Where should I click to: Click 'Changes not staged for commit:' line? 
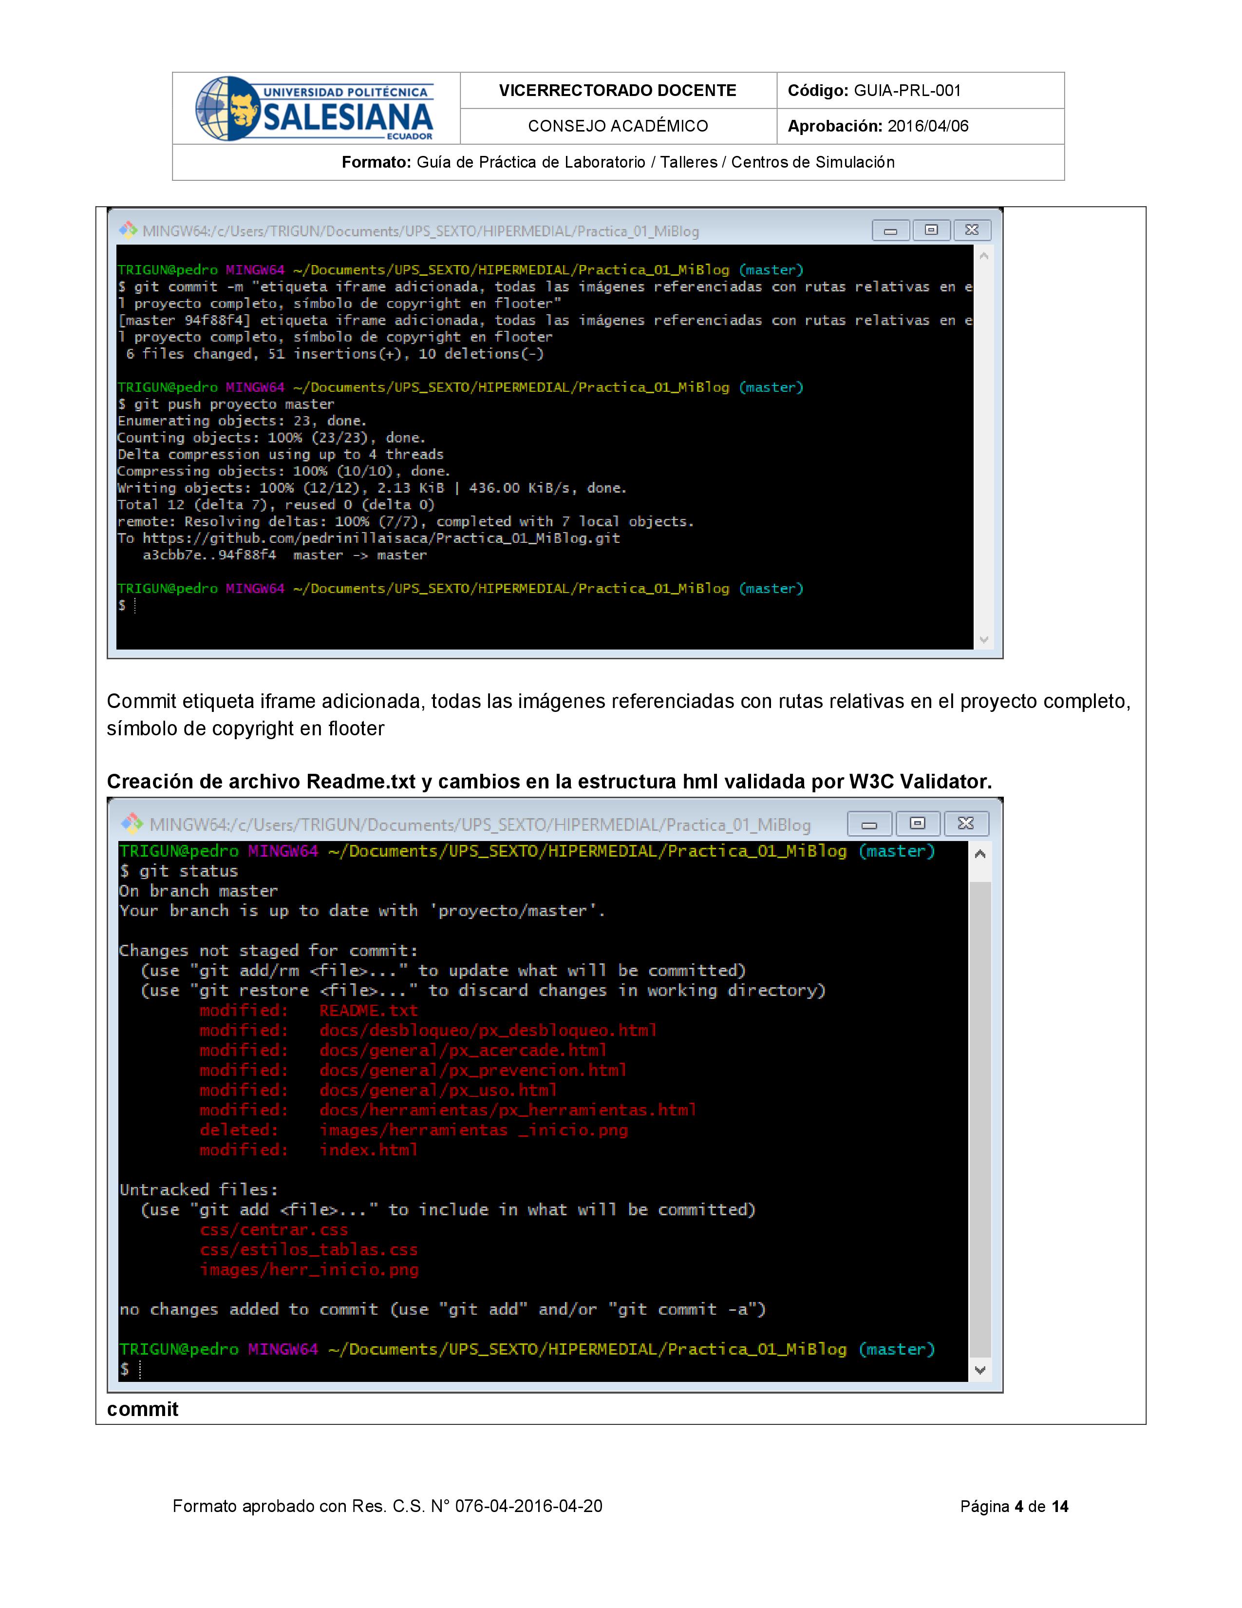point(268,951)
